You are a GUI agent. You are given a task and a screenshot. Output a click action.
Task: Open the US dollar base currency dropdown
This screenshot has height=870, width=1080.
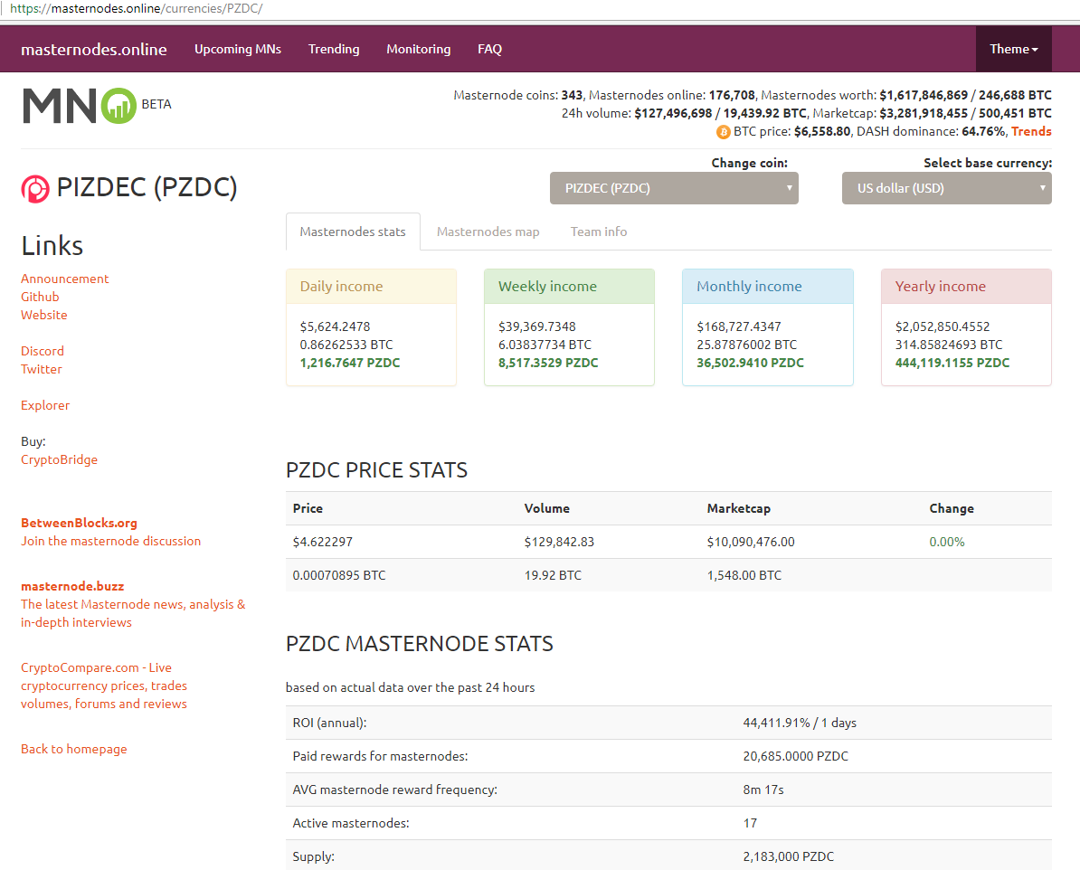(946, 188)
